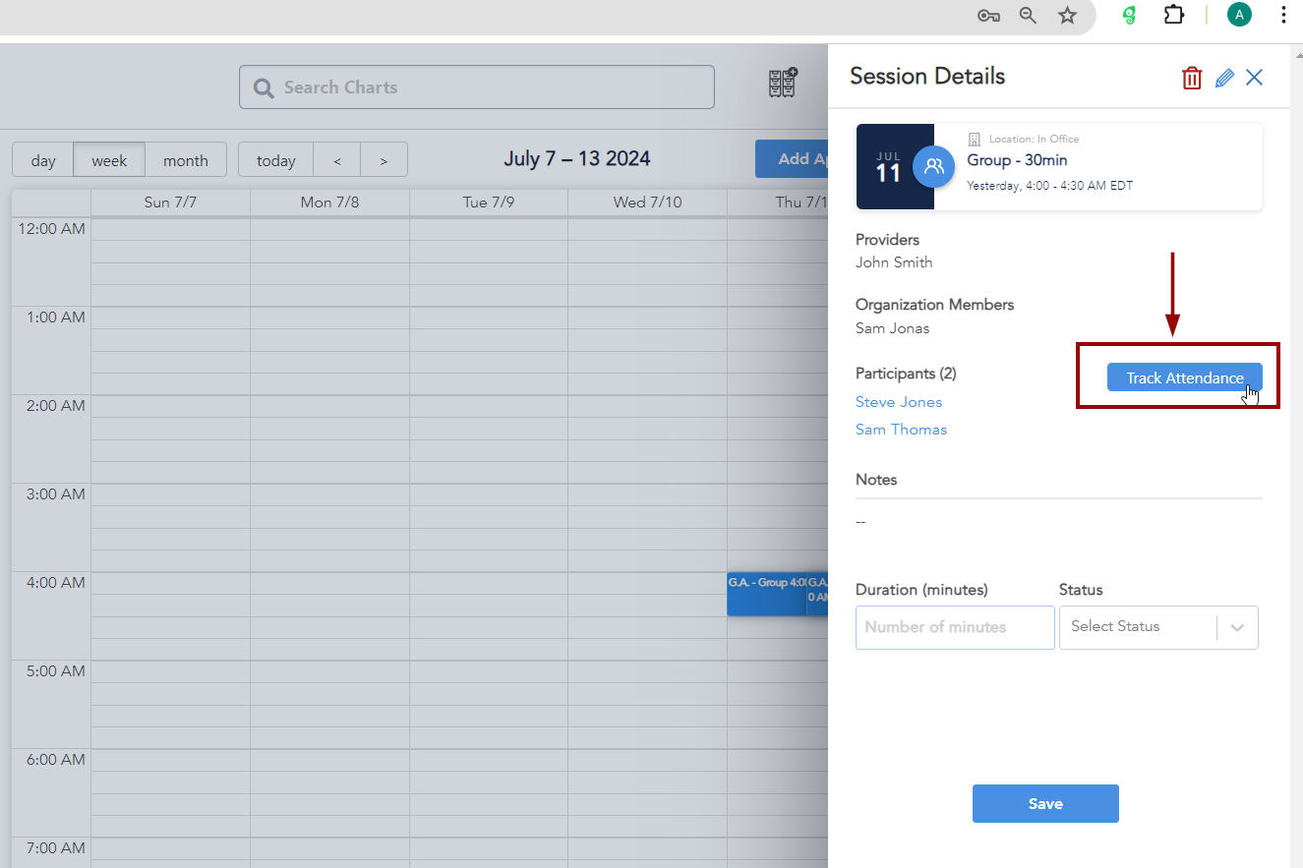Bookmark this page with the star icon
Screen dimensions: 1303x868
[1067, 16]
